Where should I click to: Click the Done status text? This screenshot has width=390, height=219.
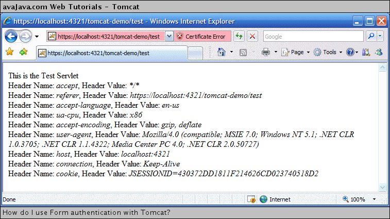point(9,199)
